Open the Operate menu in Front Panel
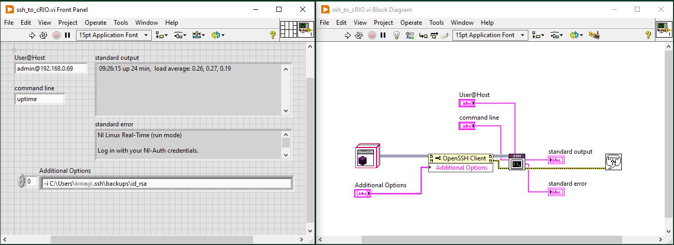This screenshot has height=245, width=674. (x=96, y=23)
